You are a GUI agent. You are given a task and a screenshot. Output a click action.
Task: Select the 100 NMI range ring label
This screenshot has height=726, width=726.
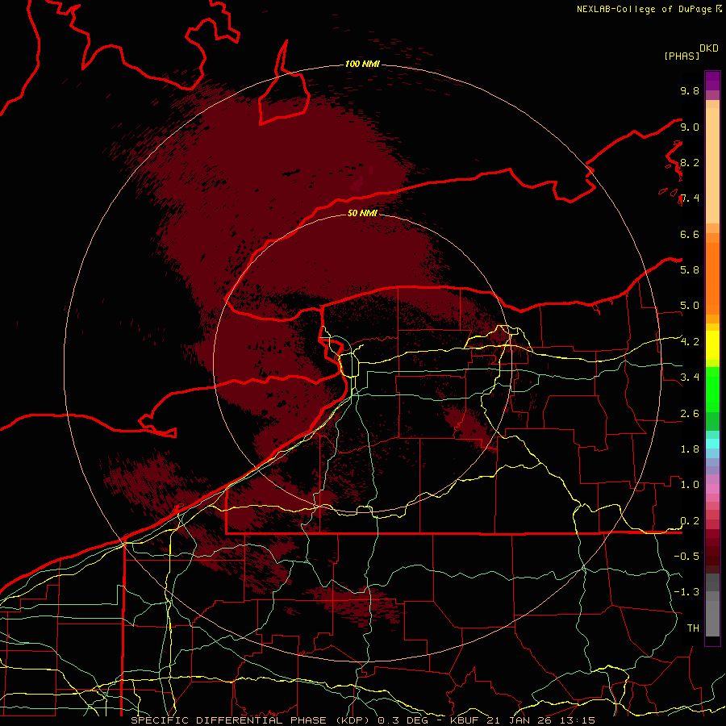click(x=362, y=64)
